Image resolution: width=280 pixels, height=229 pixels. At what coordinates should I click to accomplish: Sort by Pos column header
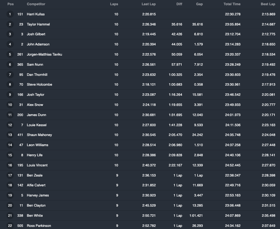(10, 4)
